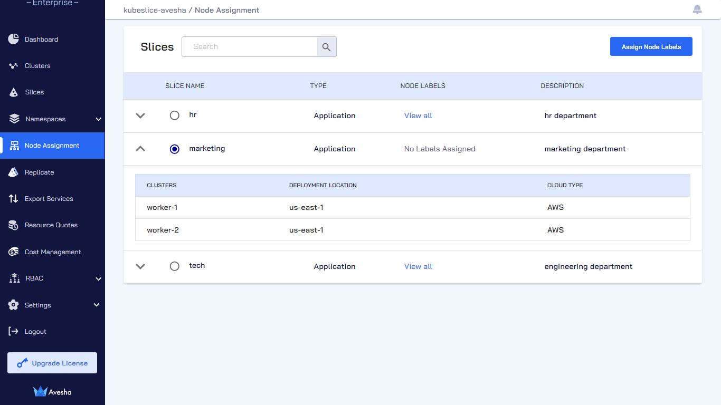Click the worker-2 cluster cell

tap(163, 230)
